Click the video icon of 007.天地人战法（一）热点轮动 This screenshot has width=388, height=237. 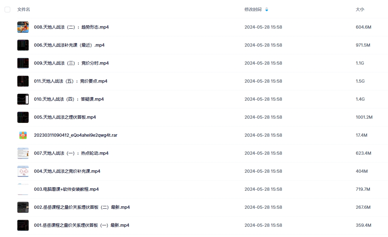[23, 153]
